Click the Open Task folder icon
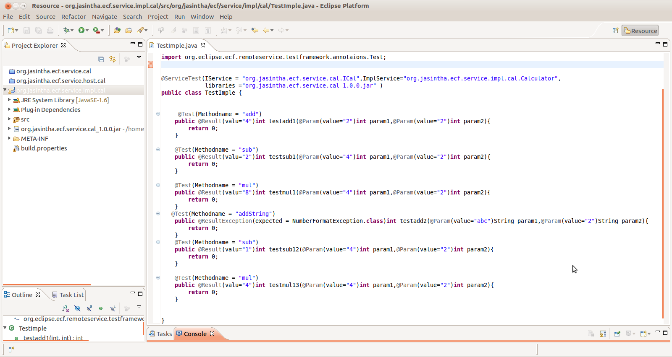Screen dimensions: 672x357 [x=129, y=30]
